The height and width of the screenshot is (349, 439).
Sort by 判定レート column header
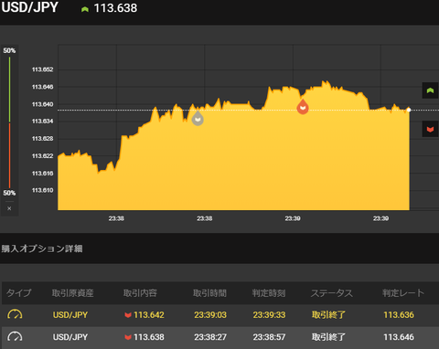coord(403,293)
